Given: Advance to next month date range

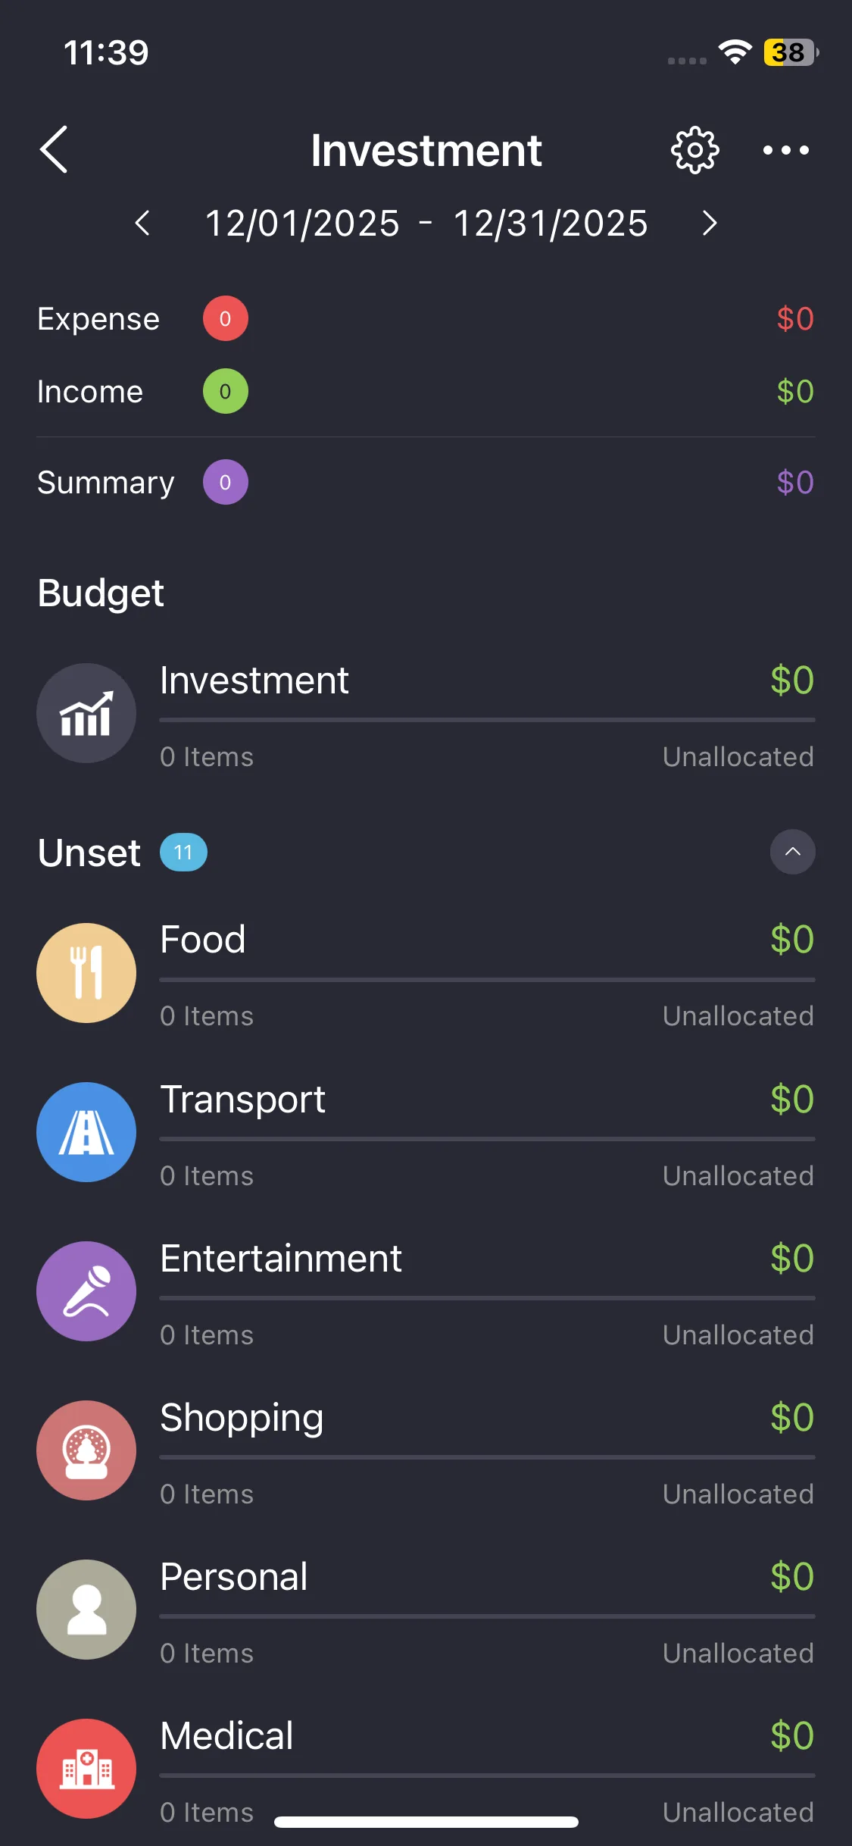Looking at the screenshot, I should pyautogui.click(x=709, y=223).
